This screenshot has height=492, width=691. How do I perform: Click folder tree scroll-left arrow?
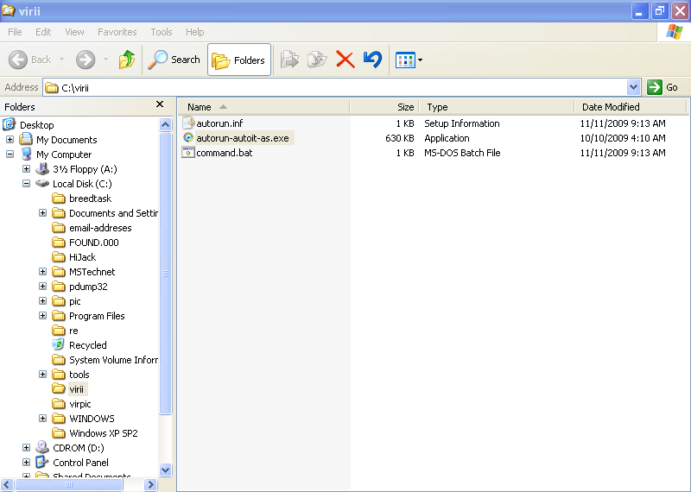point(7,484)
